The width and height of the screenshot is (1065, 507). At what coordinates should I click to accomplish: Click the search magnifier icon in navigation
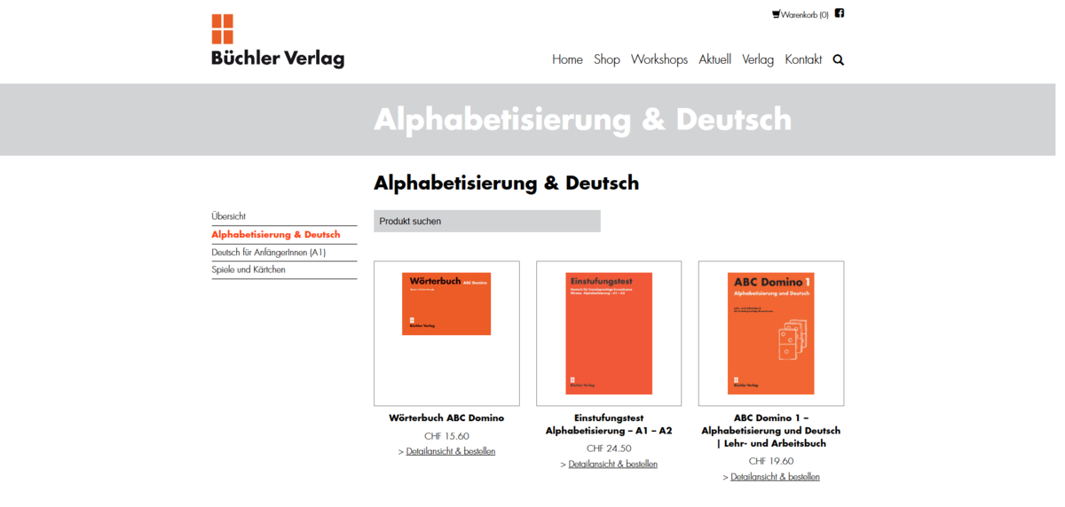(x=839, y=60)
